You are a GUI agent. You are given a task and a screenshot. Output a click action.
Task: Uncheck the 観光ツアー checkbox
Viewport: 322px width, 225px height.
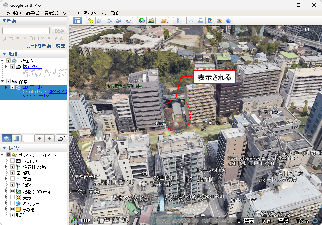point(12,67)
